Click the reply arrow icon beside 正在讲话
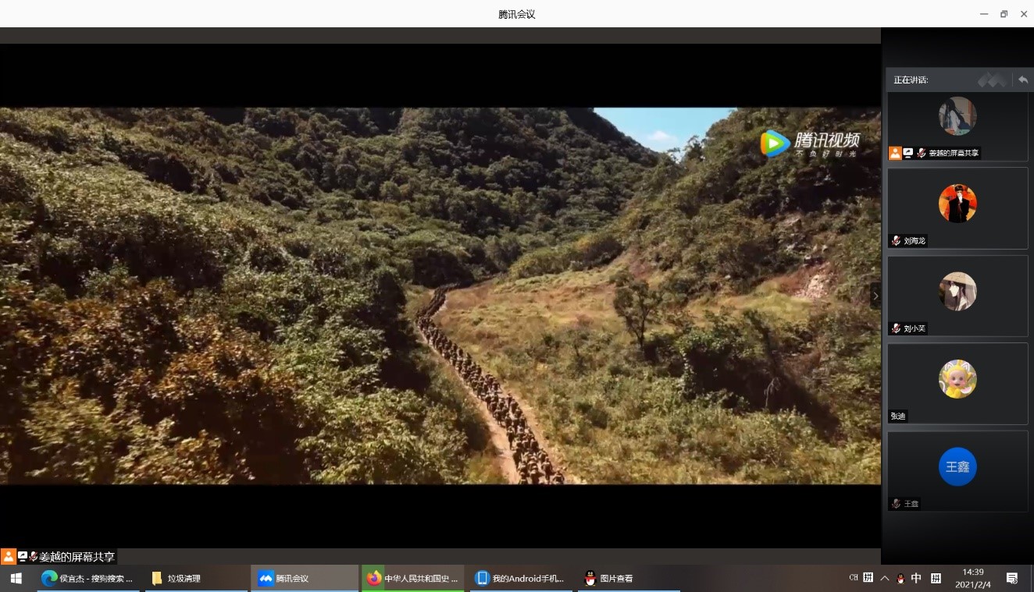This screenshot has height=592, width=1034. click(x=1022, y=80)
